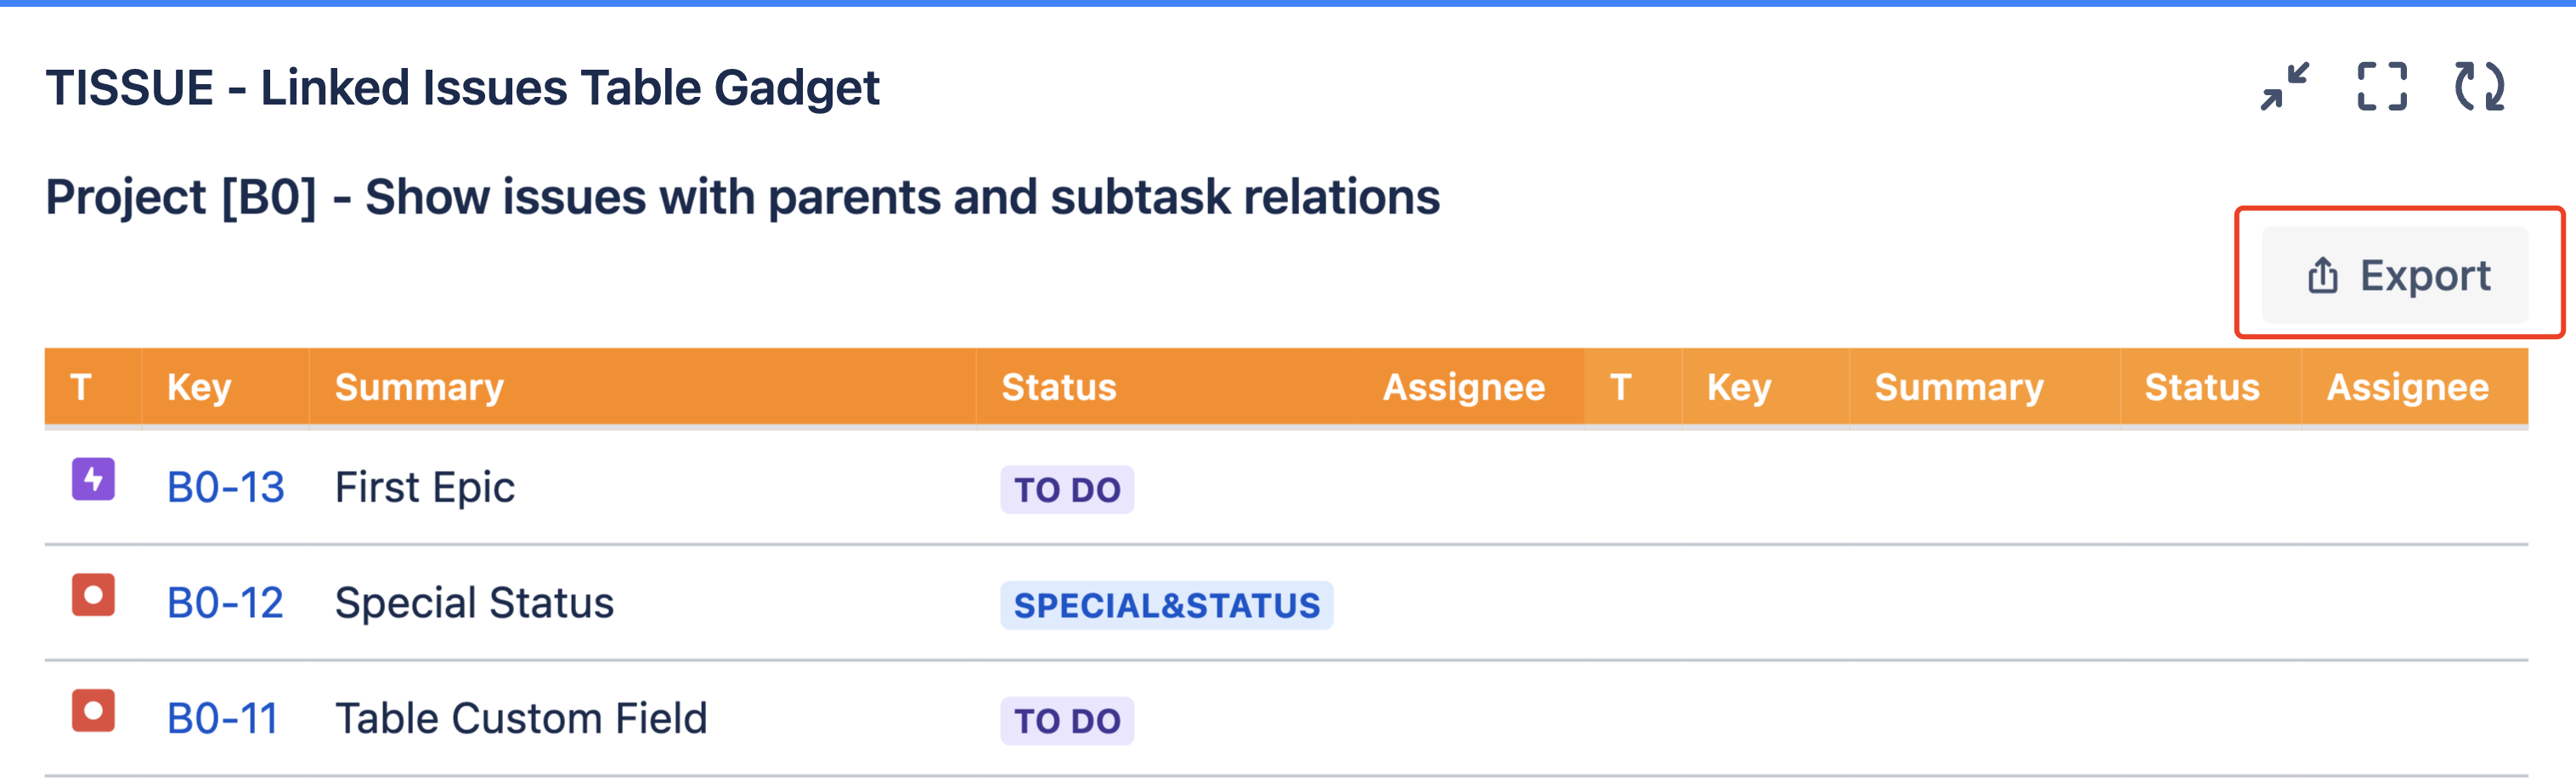Sort by the first Status column header

click(1059, 387)
